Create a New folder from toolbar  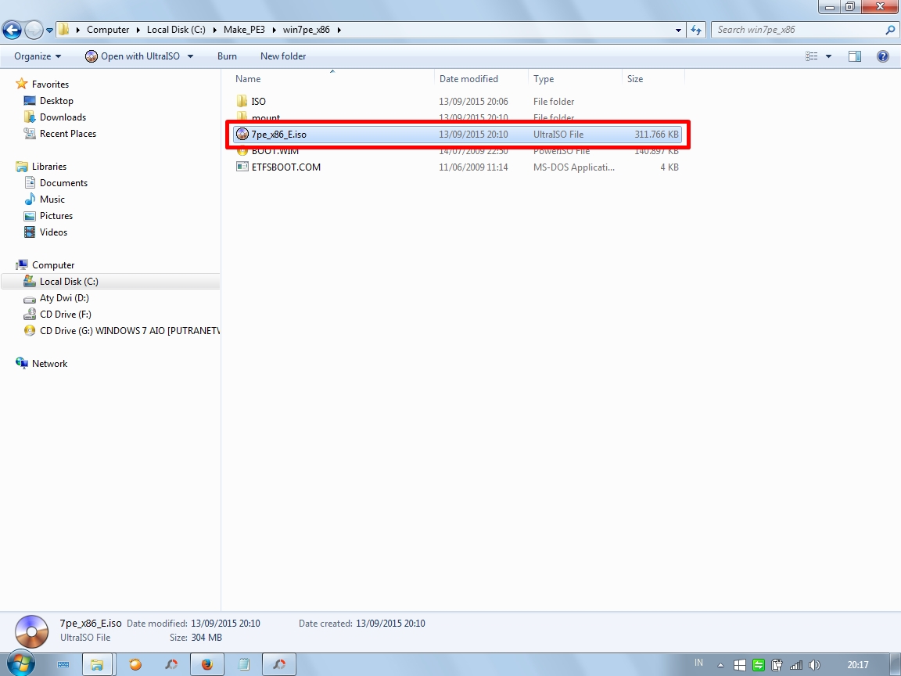click(283, 56)
